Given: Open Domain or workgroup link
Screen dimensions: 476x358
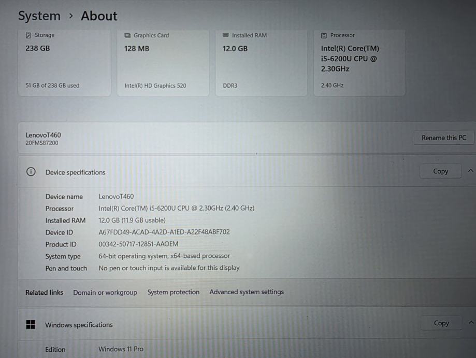Looking at the screenshot, I should pyautogui.click(x=105, y=292).
